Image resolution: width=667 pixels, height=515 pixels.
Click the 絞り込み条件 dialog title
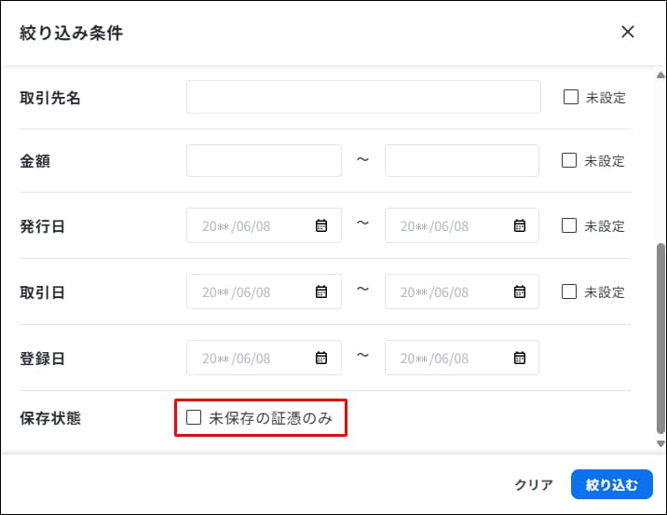[x=71, y=33]
